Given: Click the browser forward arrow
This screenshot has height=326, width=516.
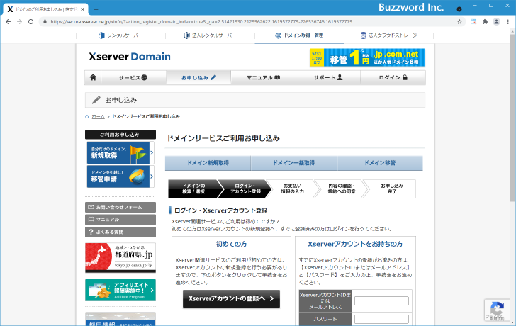Looking at the screenshot, I should 19,22.
